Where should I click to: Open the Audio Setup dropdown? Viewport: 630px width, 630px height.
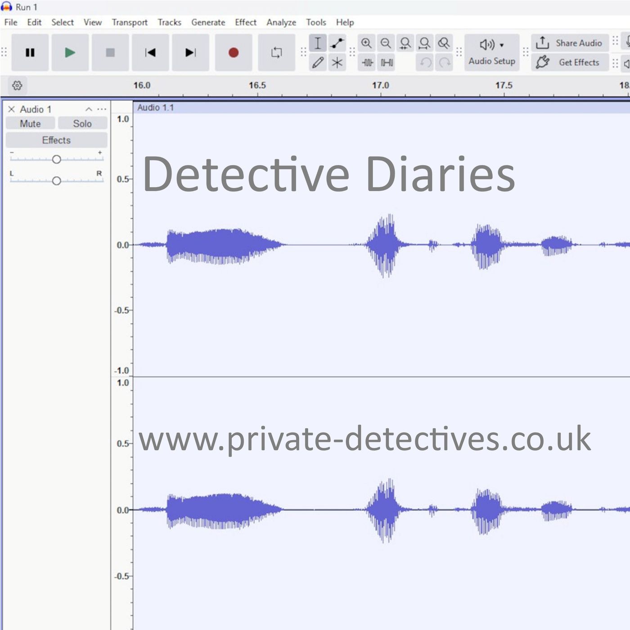(492, 52)
